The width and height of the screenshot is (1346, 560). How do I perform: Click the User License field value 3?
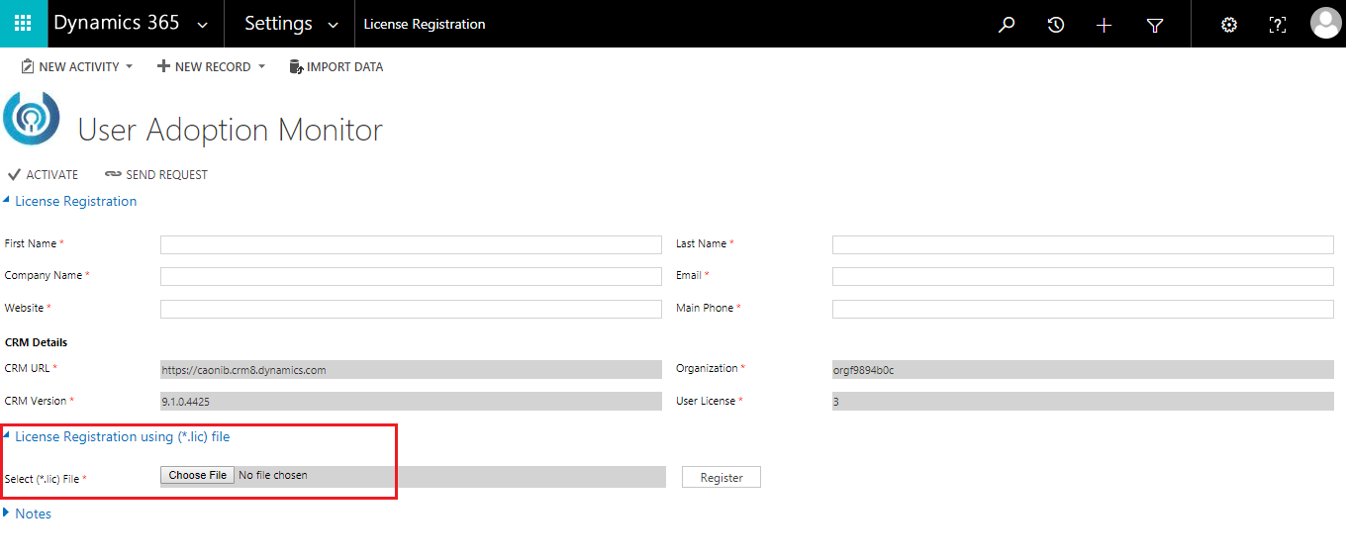click(x=1083, y=402)
